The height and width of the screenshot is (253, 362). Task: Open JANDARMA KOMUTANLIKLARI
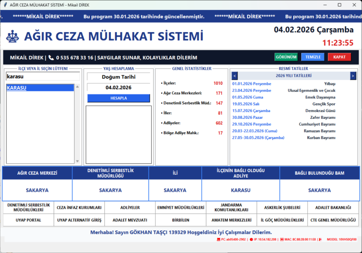(x=231, y=207)
